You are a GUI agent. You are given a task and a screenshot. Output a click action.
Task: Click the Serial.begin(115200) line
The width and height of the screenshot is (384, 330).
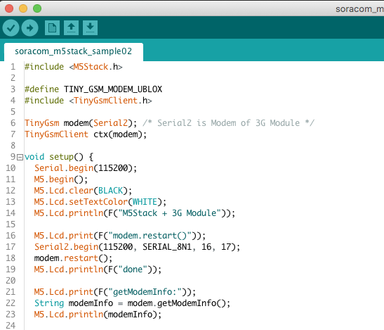86,168
